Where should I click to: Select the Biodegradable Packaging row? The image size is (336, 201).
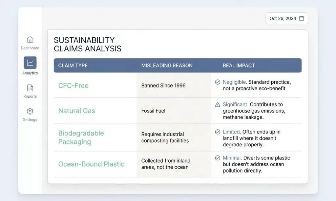point(81,137)
